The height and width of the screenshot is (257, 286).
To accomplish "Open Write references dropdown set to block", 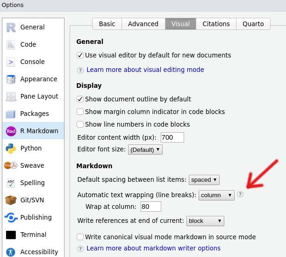I will coord(205,221).
